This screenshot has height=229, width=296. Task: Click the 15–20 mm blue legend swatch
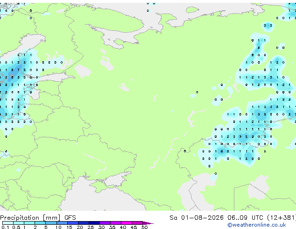73,223
